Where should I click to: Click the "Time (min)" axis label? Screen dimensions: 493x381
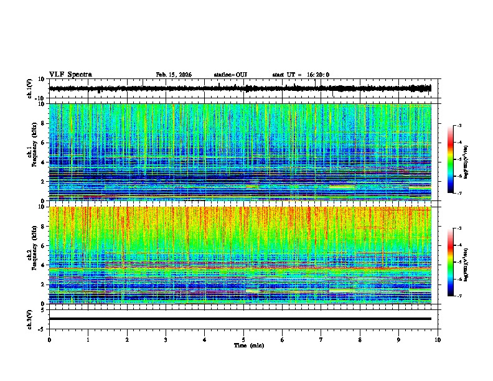249,346
